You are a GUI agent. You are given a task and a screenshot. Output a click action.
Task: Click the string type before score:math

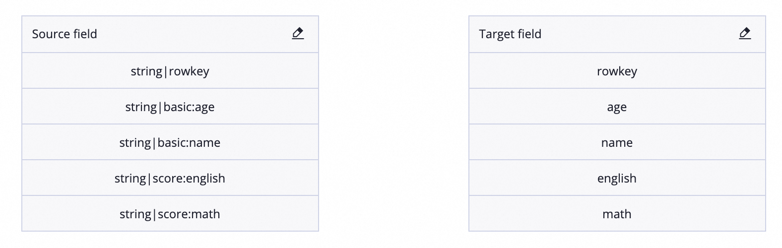tap(135, 214)
